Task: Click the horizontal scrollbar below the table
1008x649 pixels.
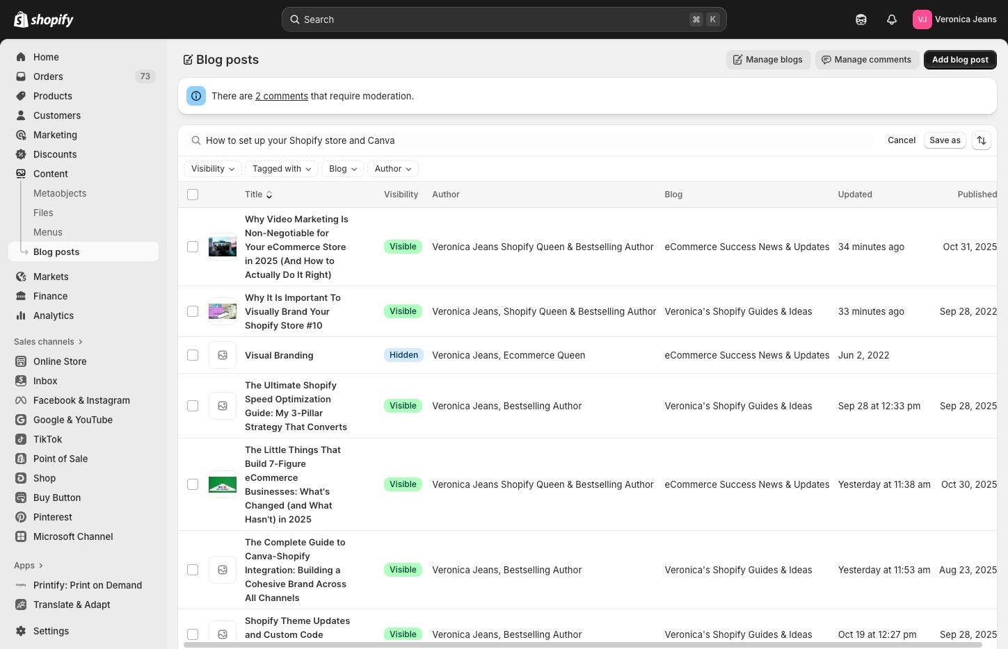Action: [582, 645]
